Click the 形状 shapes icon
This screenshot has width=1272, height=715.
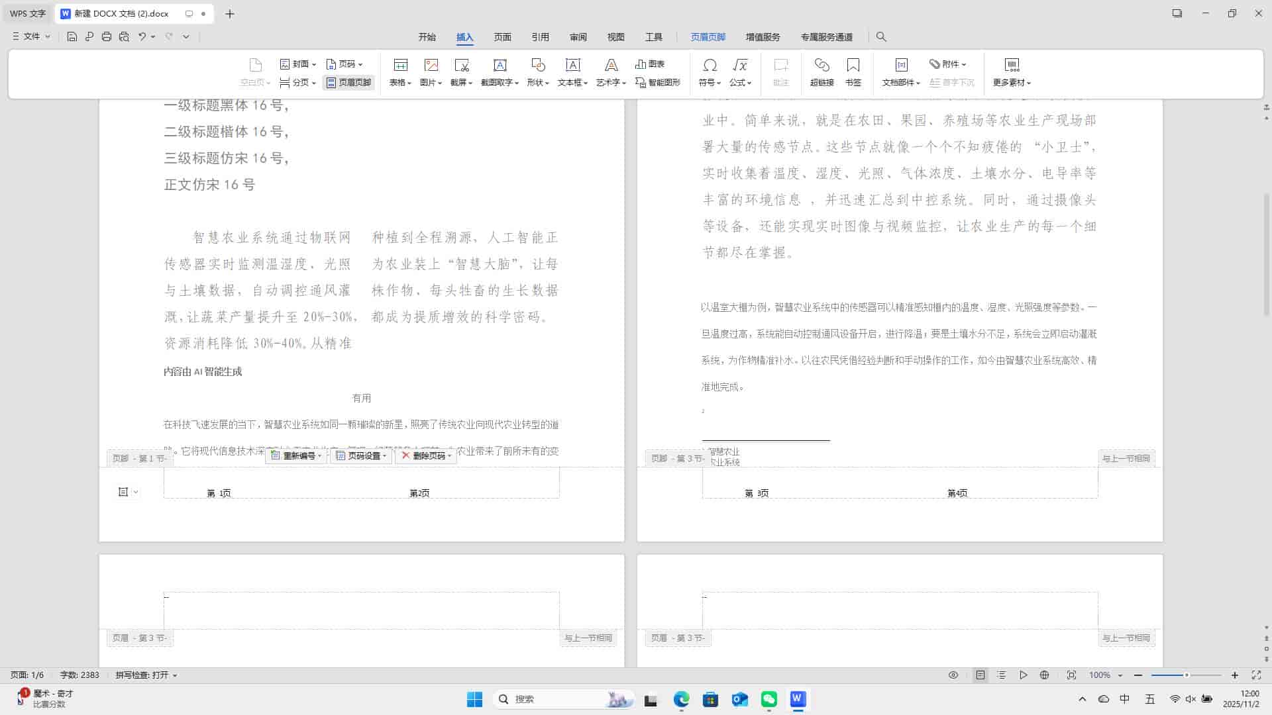coord(538,65)
